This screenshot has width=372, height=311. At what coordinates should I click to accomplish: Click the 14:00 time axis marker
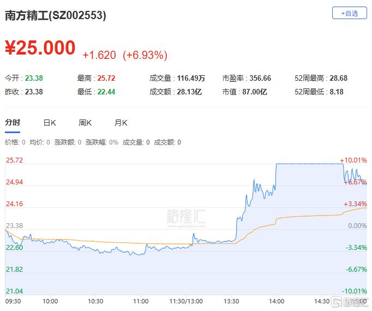click(277, 301)
